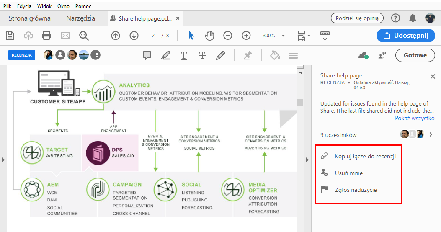Send file by email envelope icon
Viewport: 441px width, 232px height.
[x=65, y=36]
